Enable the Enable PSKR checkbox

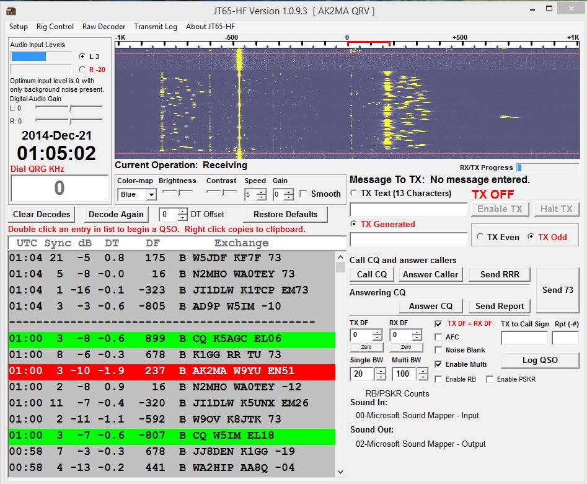point(490,379)
